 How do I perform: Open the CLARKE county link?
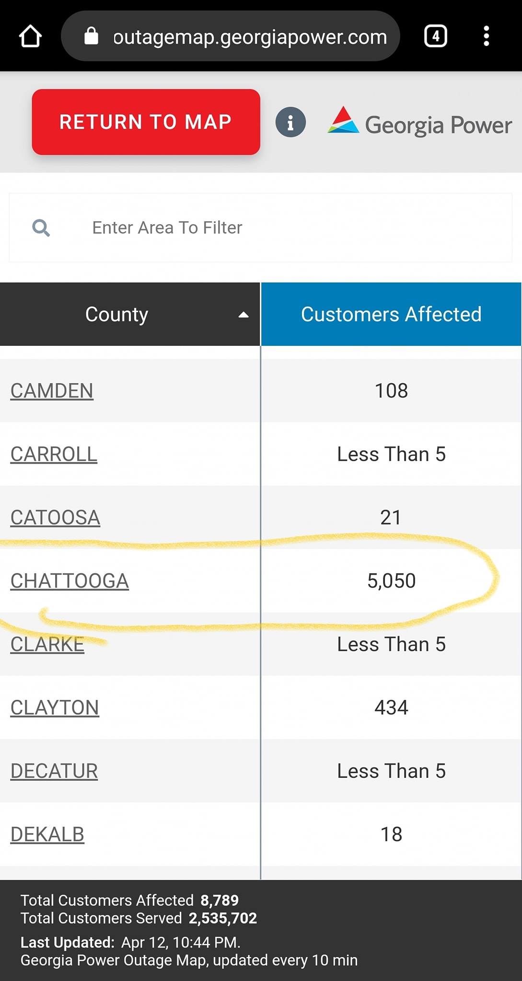pyautogui.click(x=47, y=644)
